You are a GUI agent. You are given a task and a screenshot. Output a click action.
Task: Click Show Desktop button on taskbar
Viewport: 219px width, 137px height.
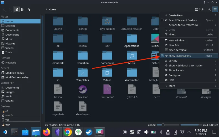tap(214, 132)
